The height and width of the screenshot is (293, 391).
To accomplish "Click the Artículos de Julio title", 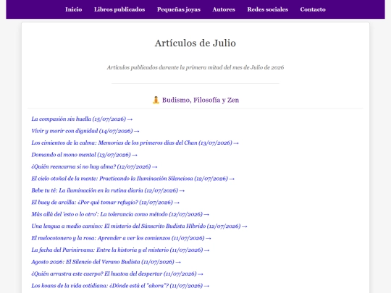I will (195, 43).
